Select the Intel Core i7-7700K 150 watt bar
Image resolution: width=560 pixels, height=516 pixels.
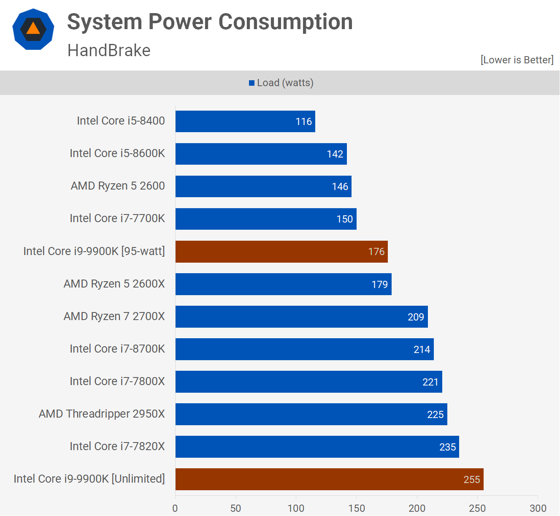[x=266, y=219]
